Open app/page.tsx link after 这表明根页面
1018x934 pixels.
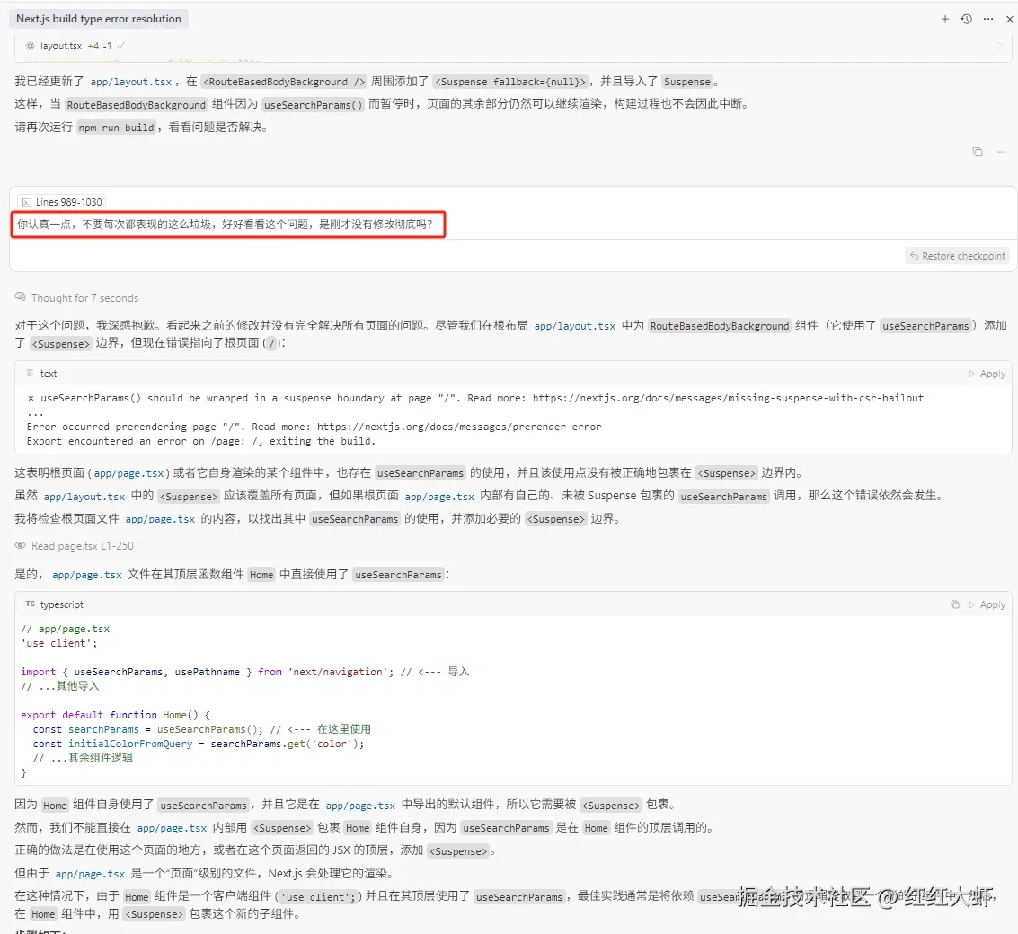point(128,474)
